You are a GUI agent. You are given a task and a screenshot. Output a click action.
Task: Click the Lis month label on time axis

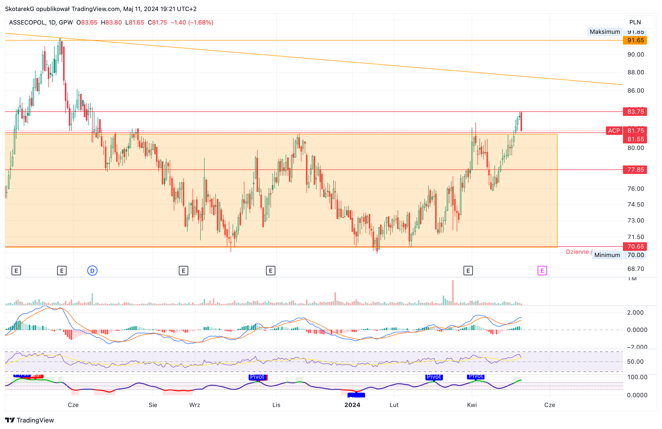(276, 405)
